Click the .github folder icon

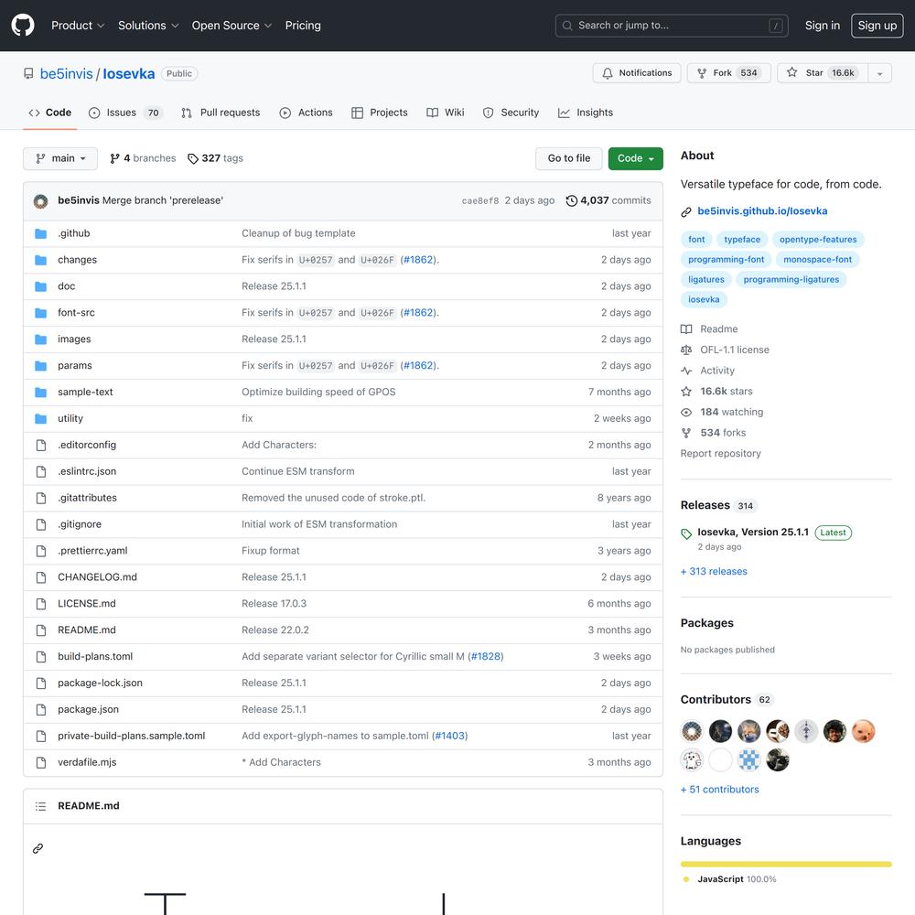(x=41, y=234)
